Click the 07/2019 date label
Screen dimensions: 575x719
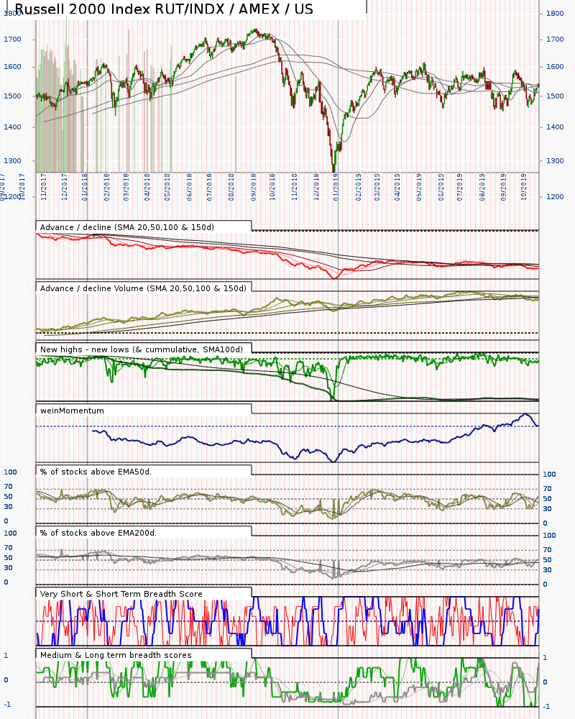pyautogui.click(x=459, y=187)
